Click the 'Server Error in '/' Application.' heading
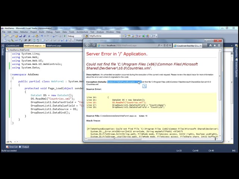Viewport: 239px width, 179px height. point(117,54)
